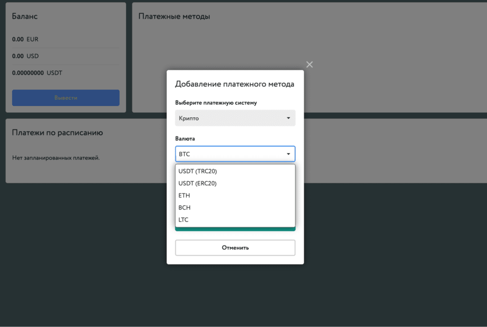
Task: Click the caret arrow in the Валюта field
Action: pyautogui.click(x=289, y=154)
